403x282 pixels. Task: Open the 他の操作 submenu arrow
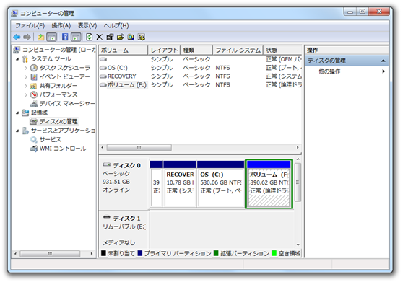[383, 71]
